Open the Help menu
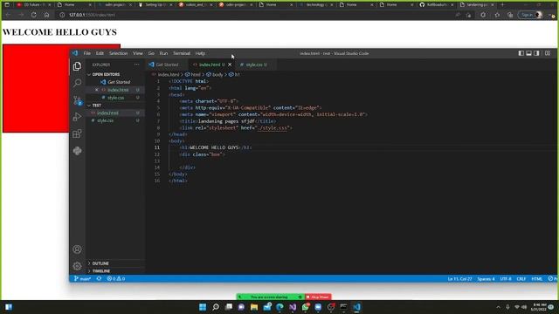The width and height of the screenshot is (559, 314). (x=200, y=53)
